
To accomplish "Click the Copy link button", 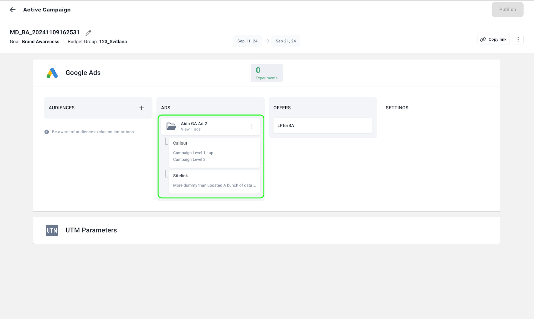I will coord(493,39).
